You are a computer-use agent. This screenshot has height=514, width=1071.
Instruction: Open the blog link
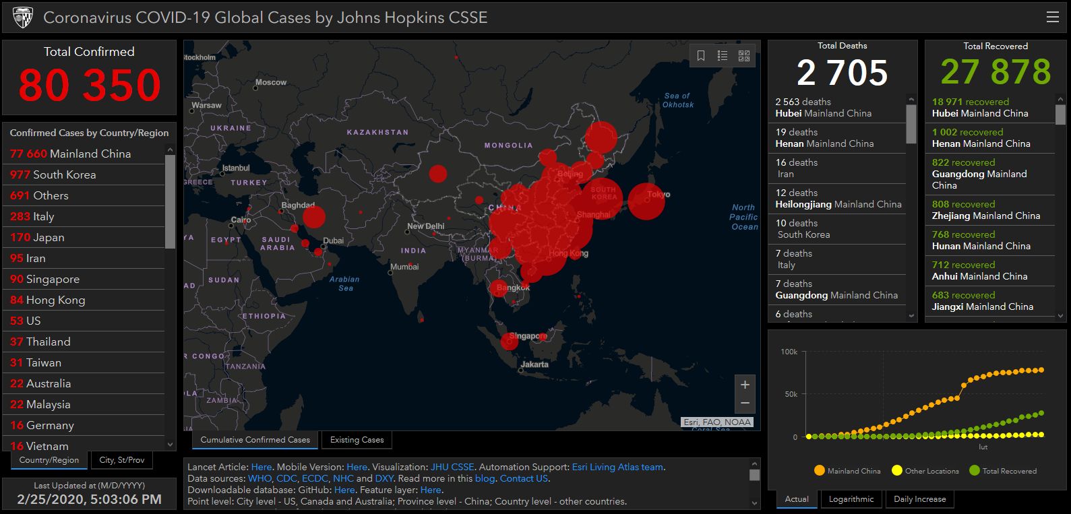485,478
